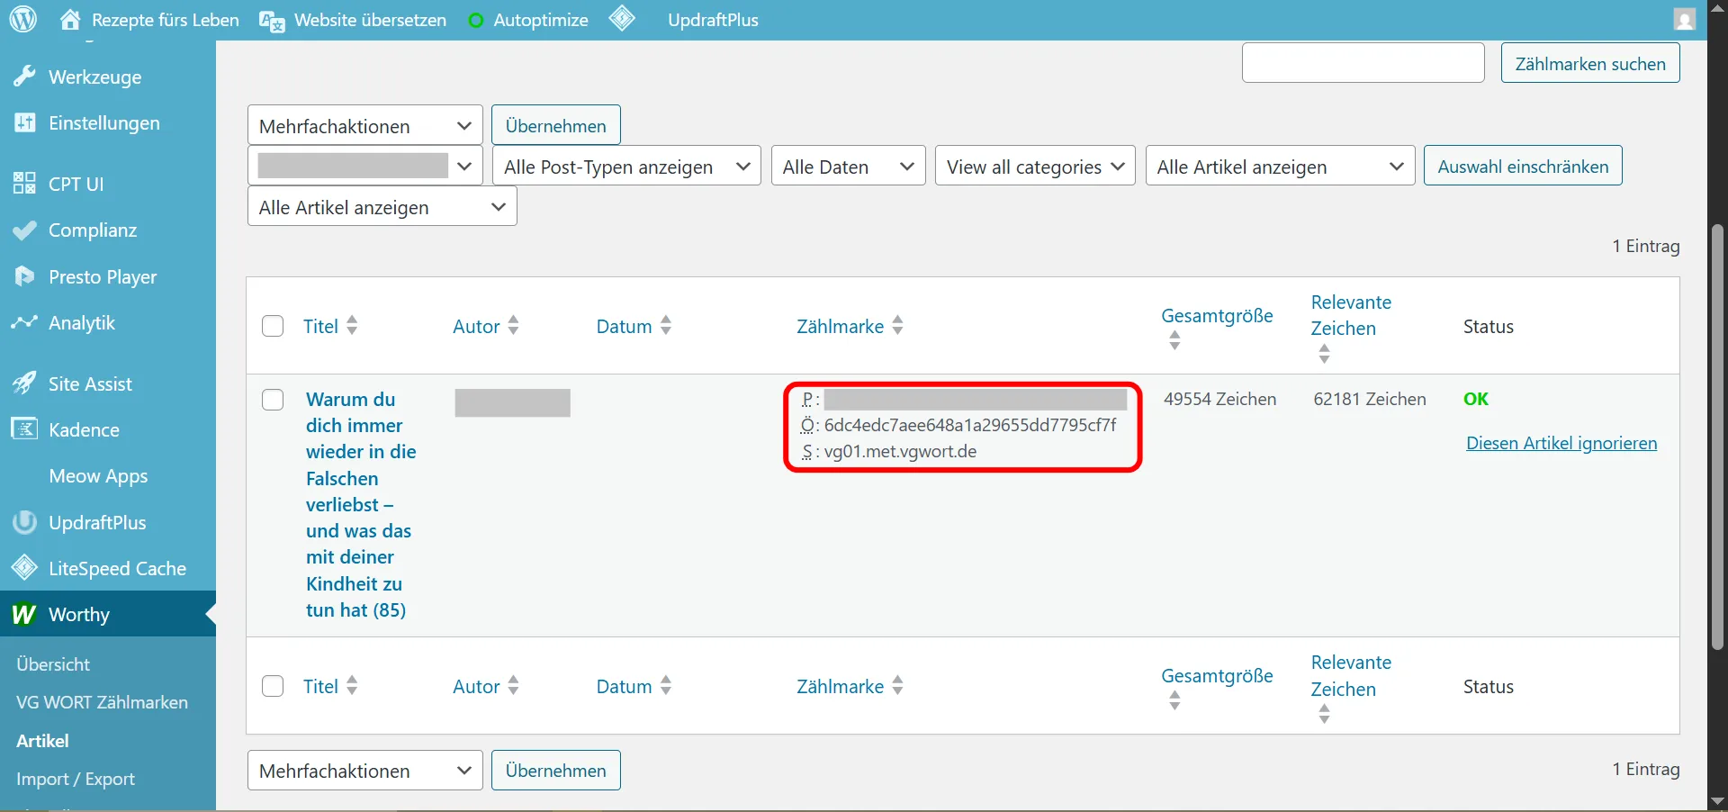Check the checkbox next to the Warum du article

pos(273,400)
